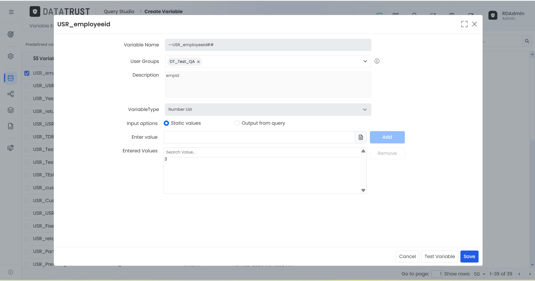The width and height of the screenshot is (535, 281).
Task: Click the Cancel button
Action: [407, 257]
